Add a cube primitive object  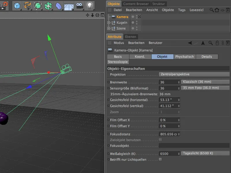pyautogui.click(x=17, y=6)
